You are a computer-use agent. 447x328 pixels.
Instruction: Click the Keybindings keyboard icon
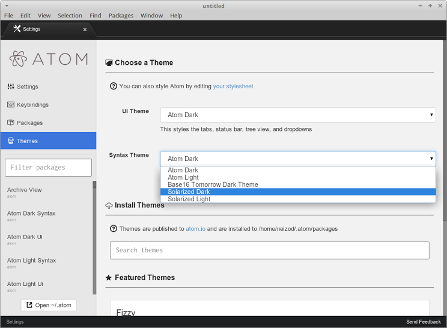coord(11,105)
